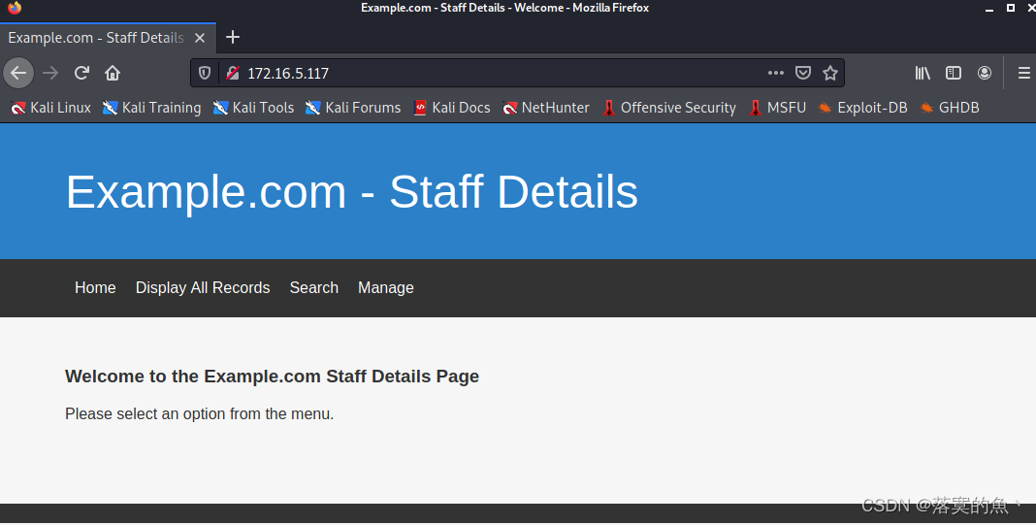Open the Search page in menu

[x=314, y=287]
